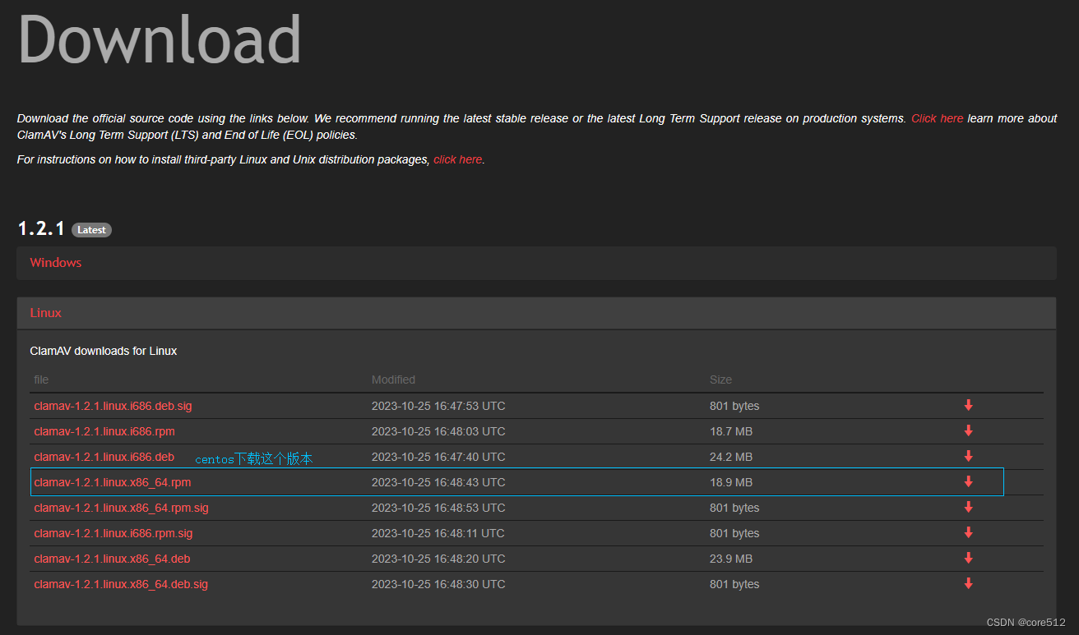1079x635 pixels.
Task: Collapse the Linux downloads section
Action: 536,313
